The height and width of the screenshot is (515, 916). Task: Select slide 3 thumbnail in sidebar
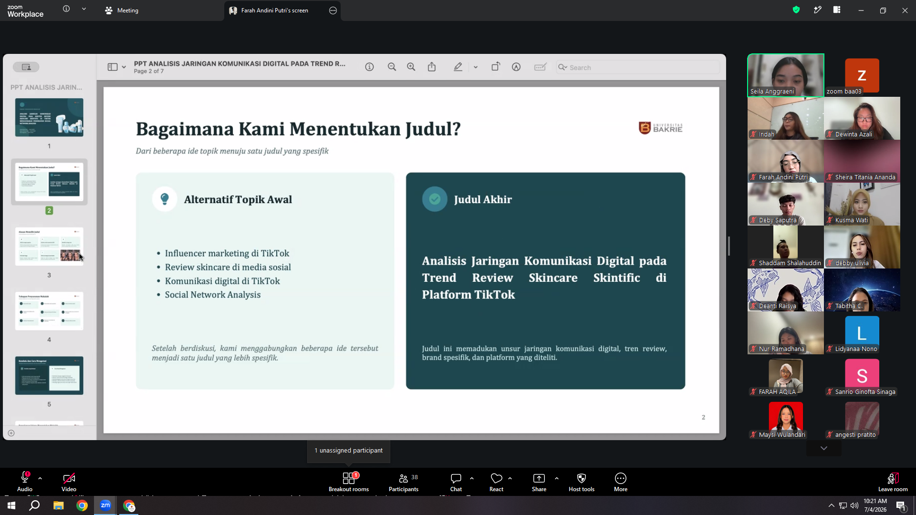coord(49,247)
